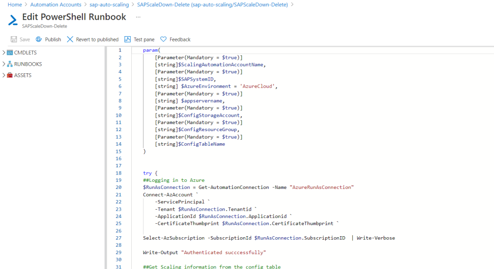The width and height of the screenshot is (494, 269).
Task: Click the Test pane chart icon
Action: 127,40
